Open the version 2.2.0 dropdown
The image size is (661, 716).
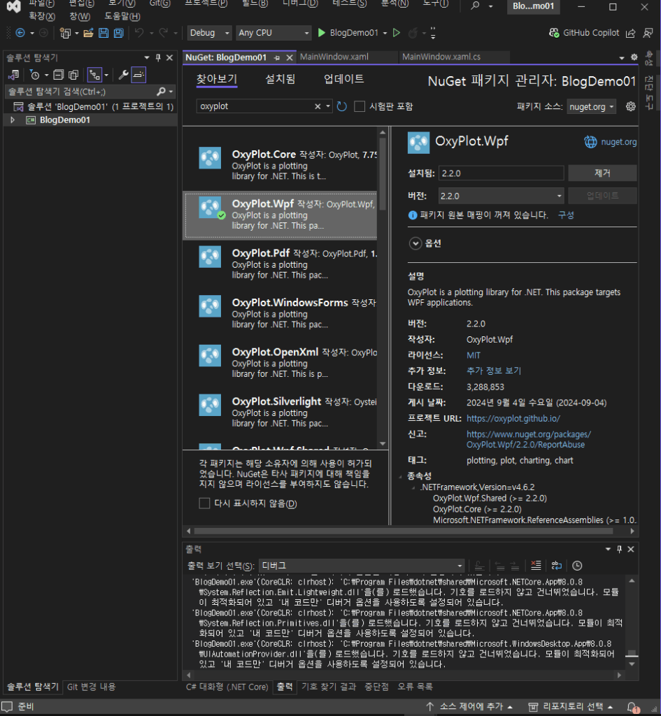point(501,196)
